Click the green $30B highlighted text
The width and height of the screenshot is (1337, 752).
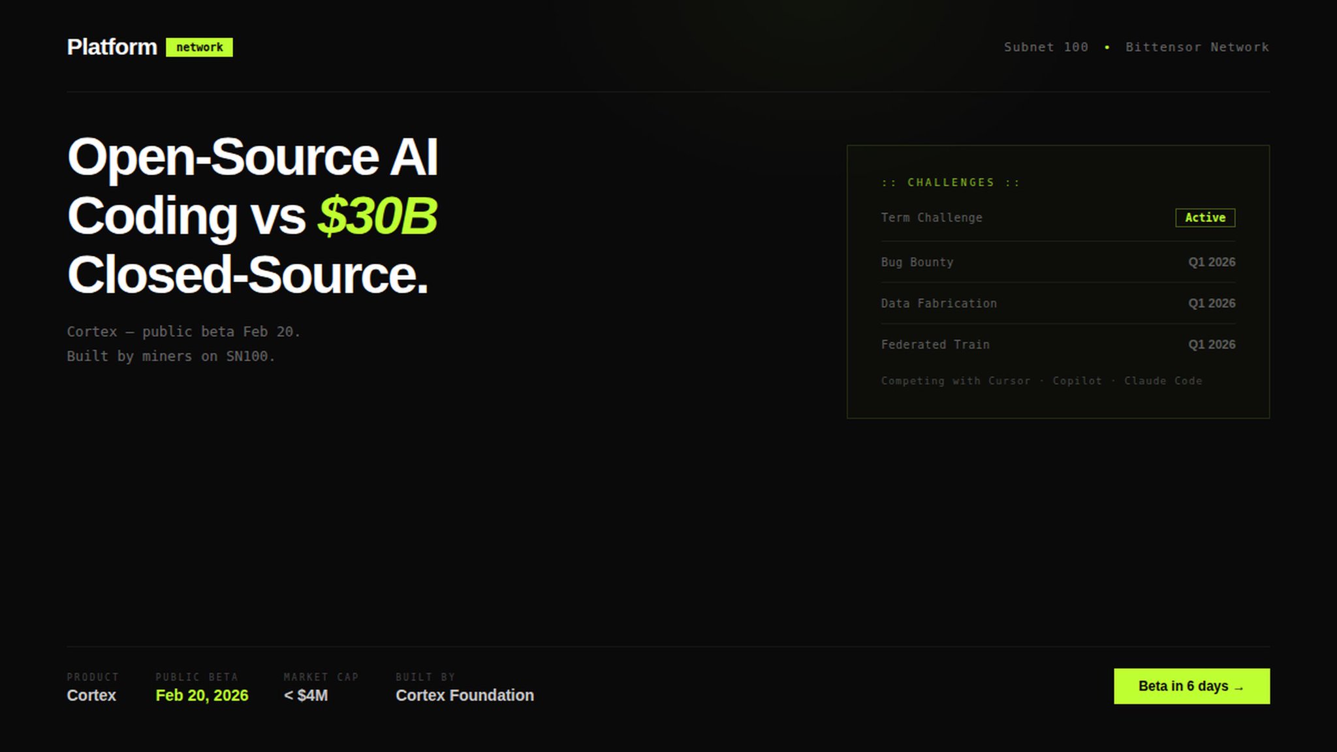click(x=377, y=215)
